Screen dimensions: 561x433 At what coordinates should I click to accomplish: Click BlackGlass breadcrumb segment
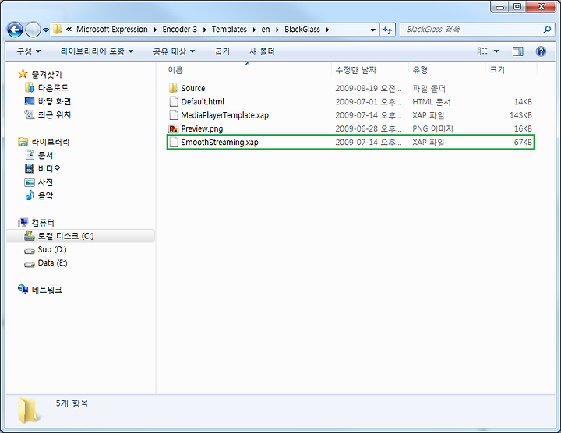coord(302,30)
